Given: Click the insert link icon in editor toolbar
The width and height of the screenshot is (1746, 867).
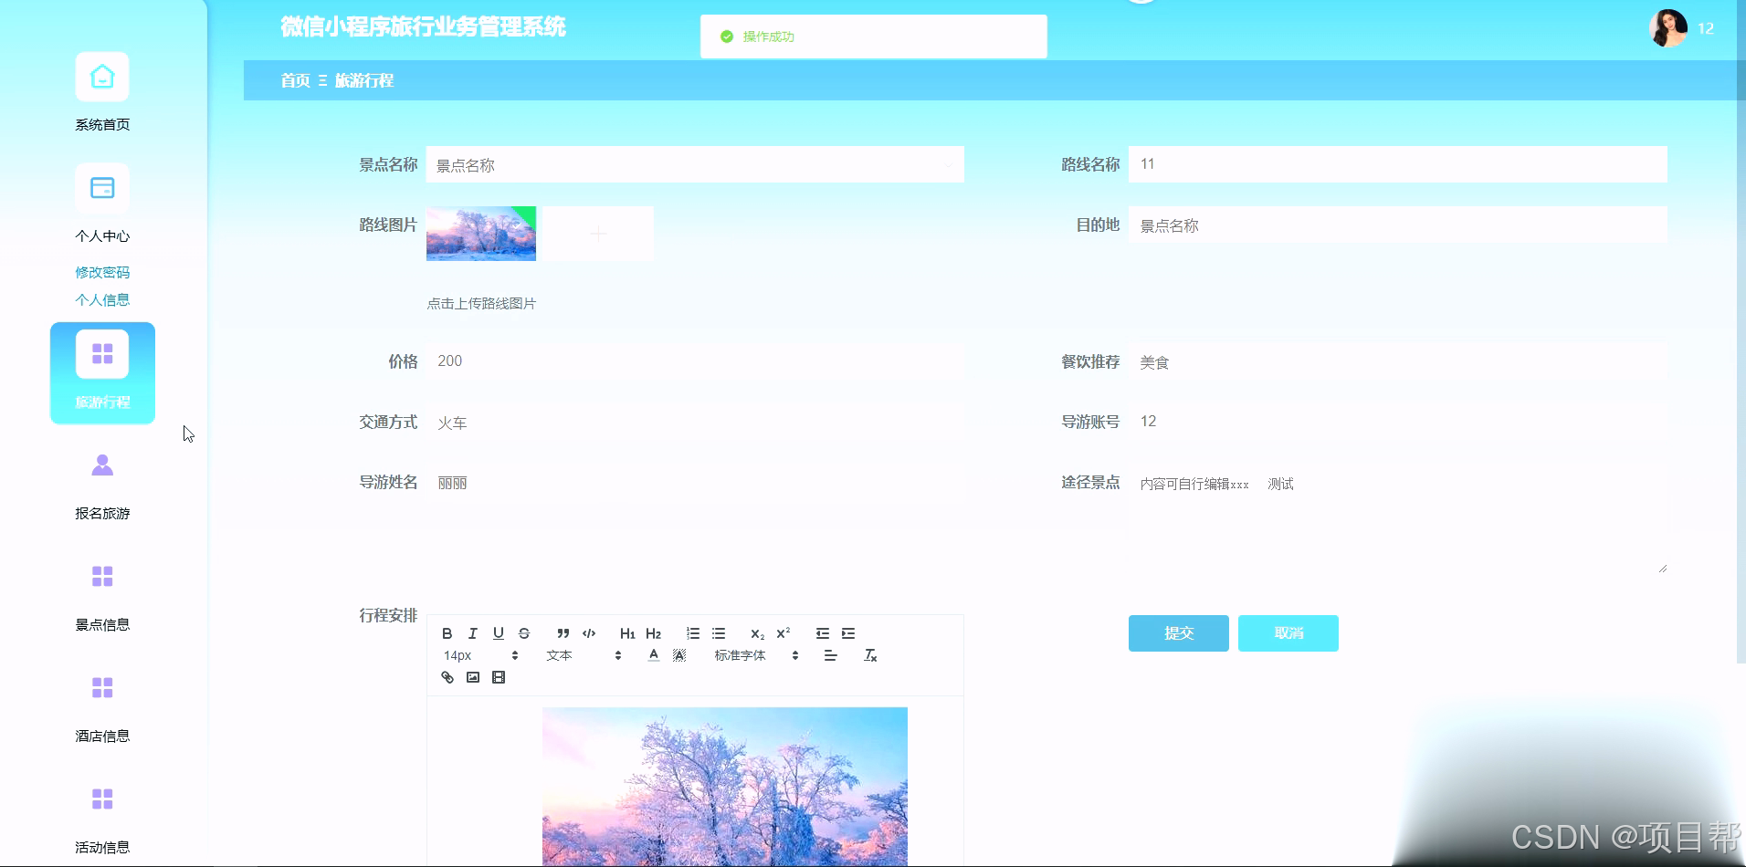Looking at the screenshot, I should (447, 677).
